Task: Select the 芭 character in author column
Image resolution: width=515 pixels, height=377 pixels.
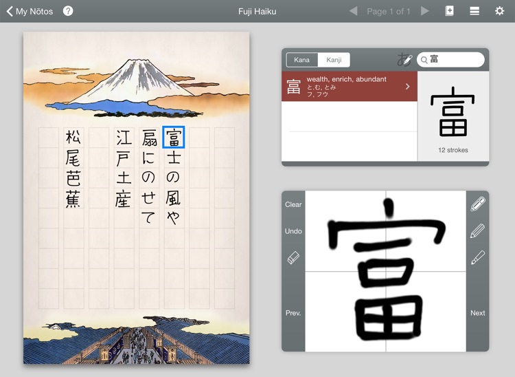Action: (x=73, y=179)
